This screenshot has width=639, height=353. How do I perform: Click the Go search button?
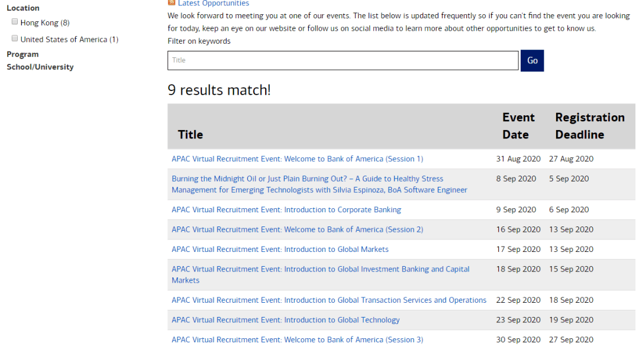[x=532, y=61]
